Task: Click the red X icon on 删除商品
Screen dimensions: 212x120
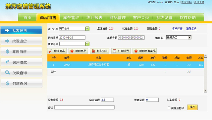Action: pyautogui.click(x=72, y=51)
